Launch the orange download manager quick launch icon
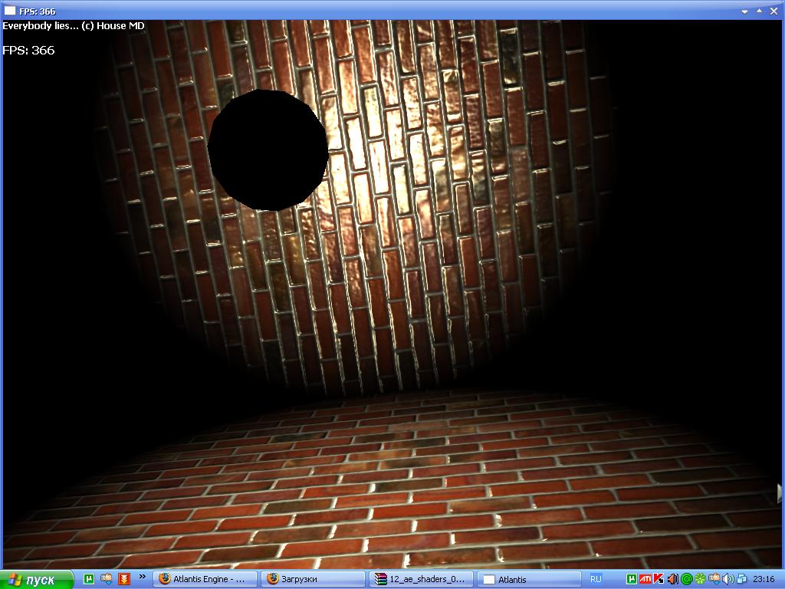The image size is (785, 589). pyautogui.click(x=124, y=579)
